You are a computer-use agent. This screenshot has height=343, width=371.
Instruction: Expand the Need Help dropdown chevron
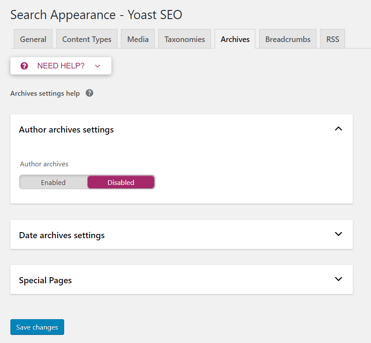[x=98, y=66]
